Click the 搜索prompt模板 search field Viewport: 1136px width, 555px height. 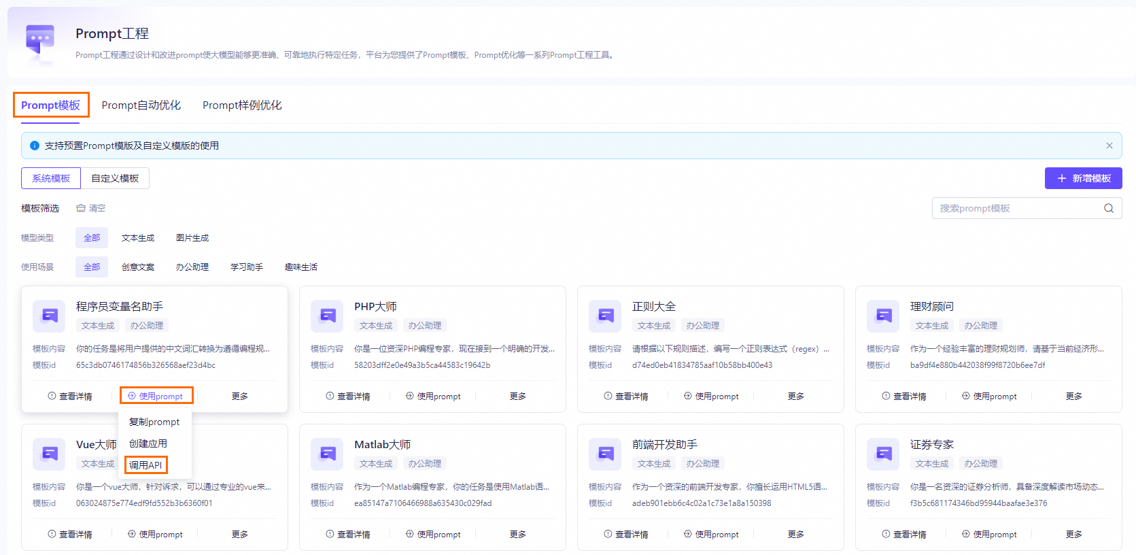[x=1027, y=208]
